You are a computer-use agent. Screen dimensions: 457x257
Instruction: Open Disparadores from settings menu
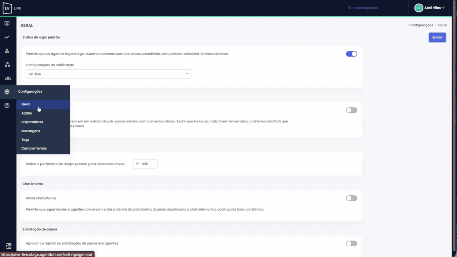point(43,122)
